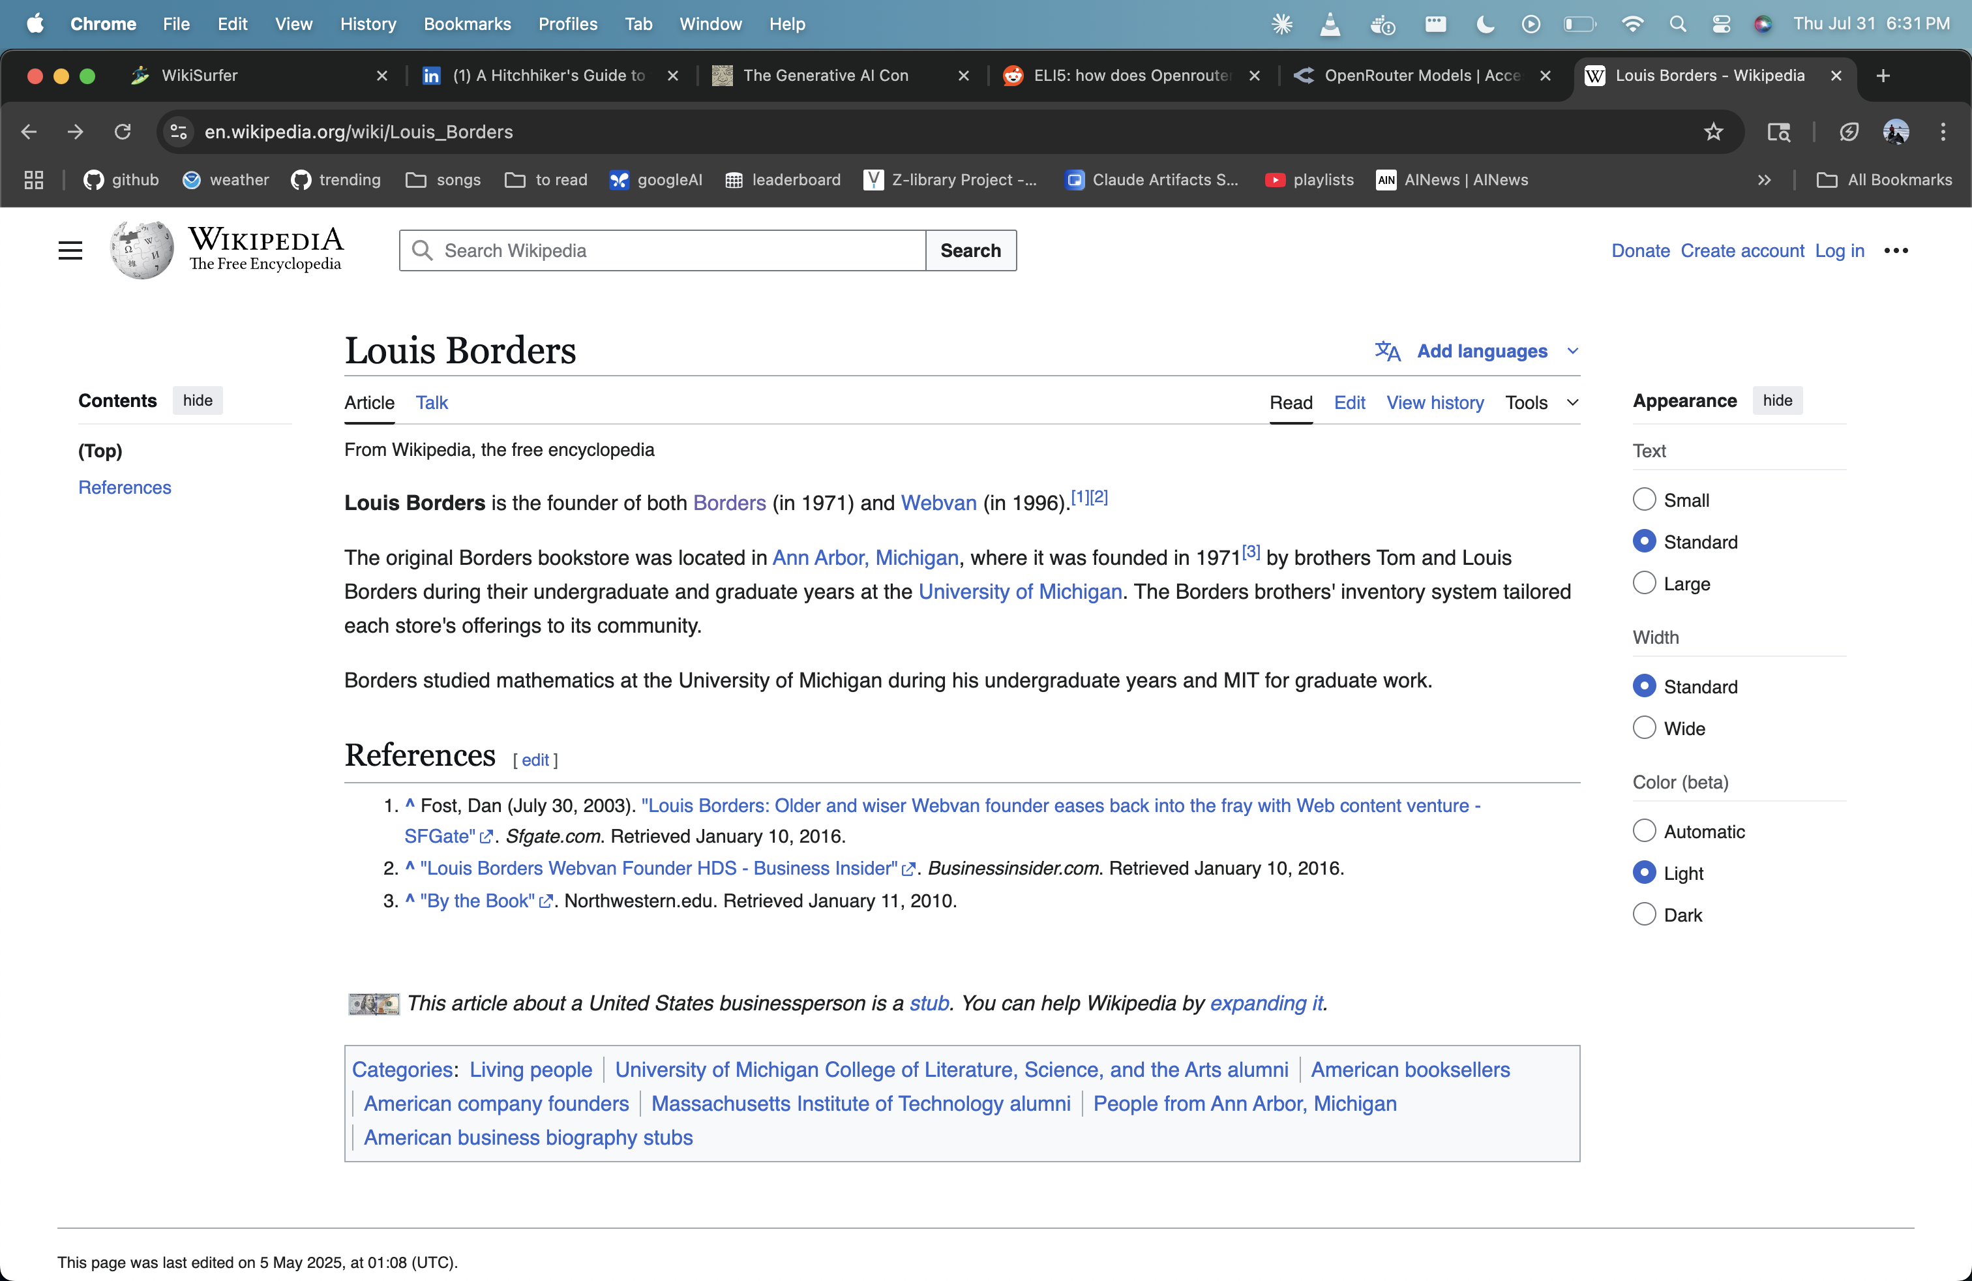Select Standard width option

1644,686
